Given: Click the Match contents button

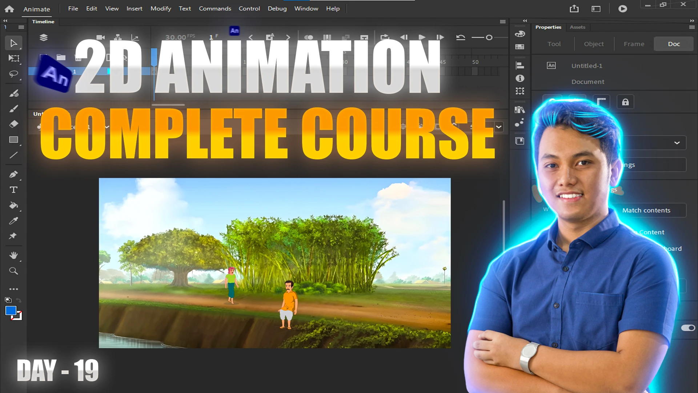Looking at the screenshot, I should [646, 210].
